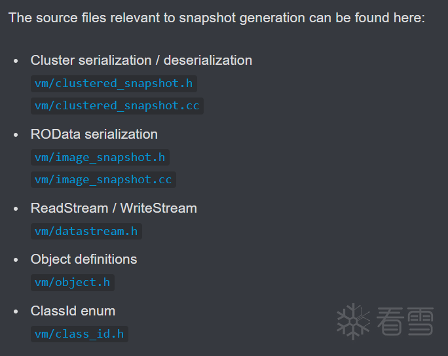Open the vm/object.h link
This screenshot has width=448, height=356.
click(x=73, y=283)
